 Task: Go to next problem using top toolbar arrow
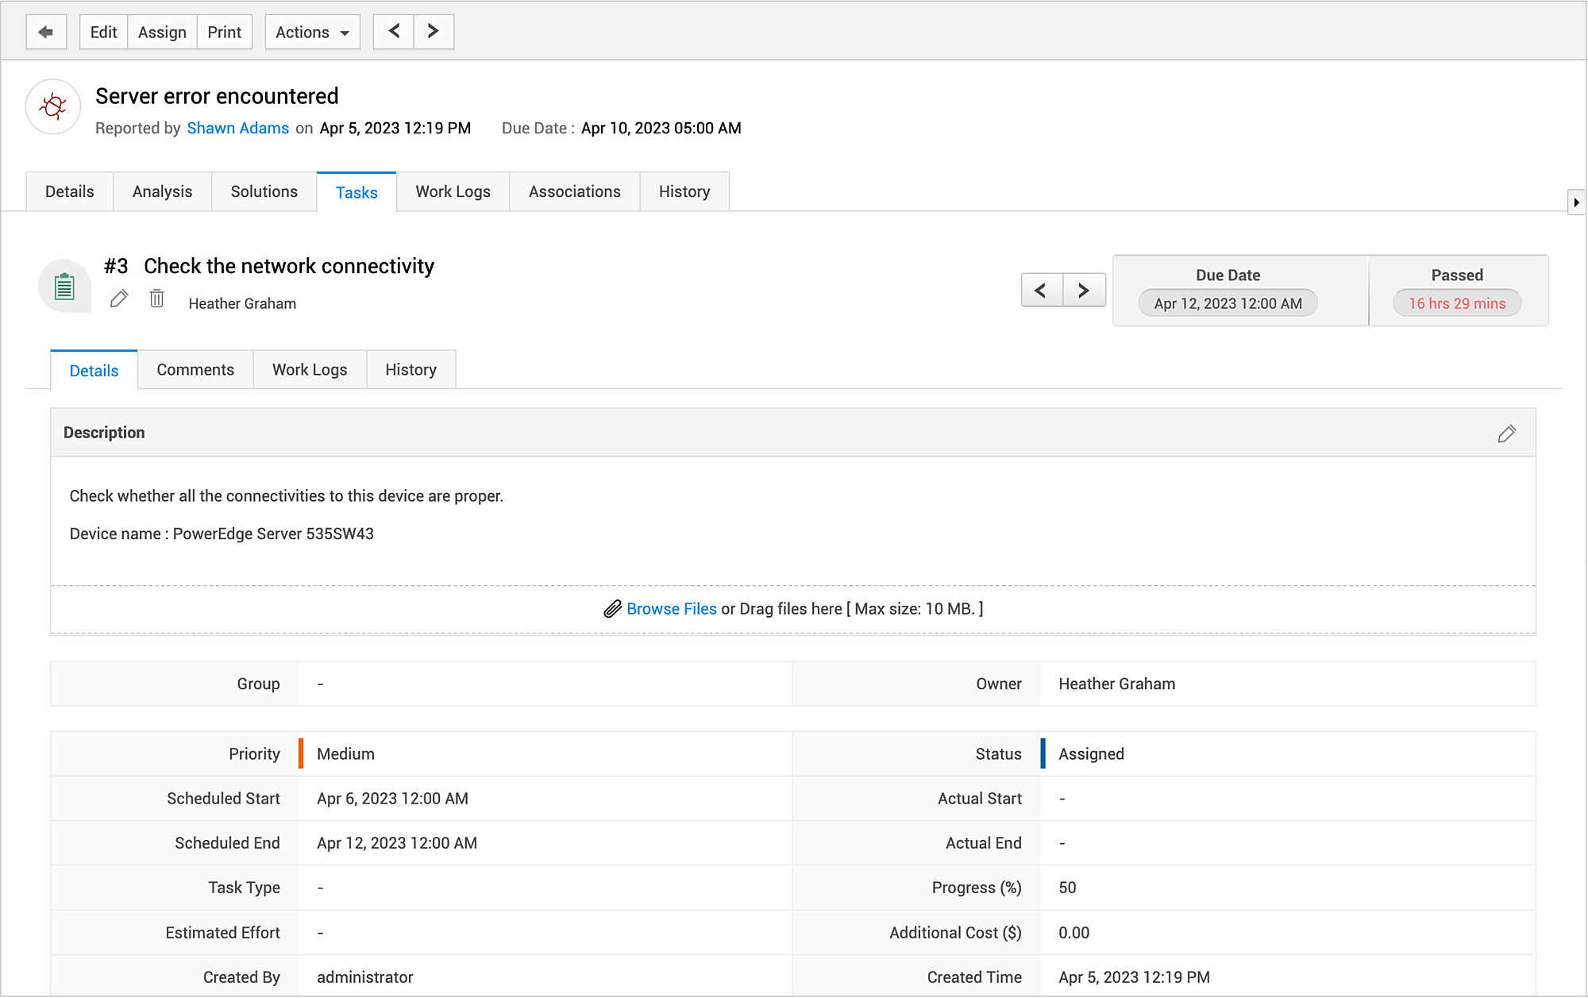click(x=434, y=32)
